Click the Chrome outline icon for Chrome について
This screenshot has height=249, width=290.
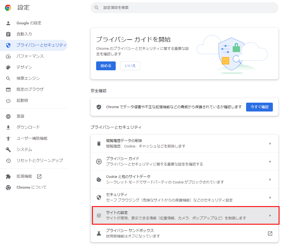[x=8, y=188]
